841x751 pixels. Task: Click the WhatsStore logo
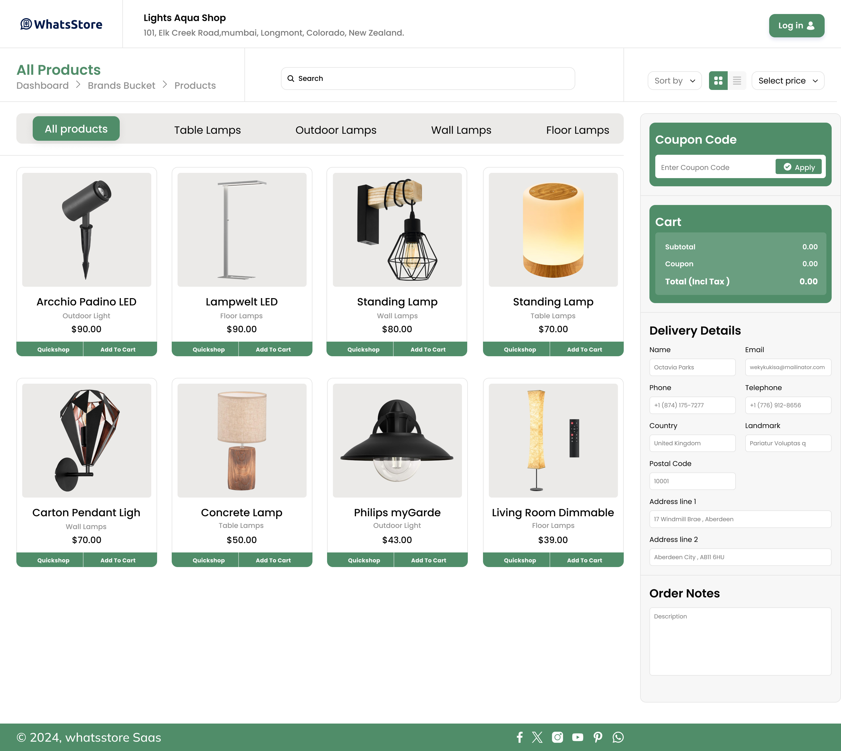[x=62, y=24]
